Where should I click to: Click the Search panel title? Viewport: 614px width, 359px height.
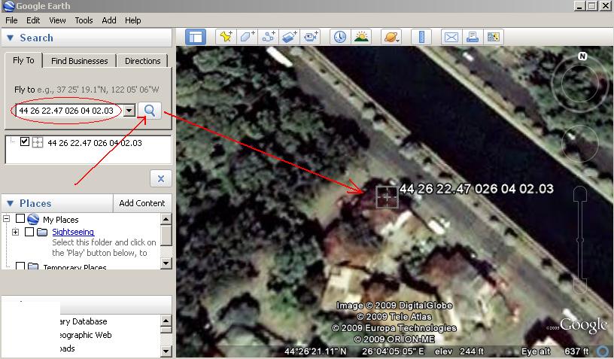tap(36, 38)
